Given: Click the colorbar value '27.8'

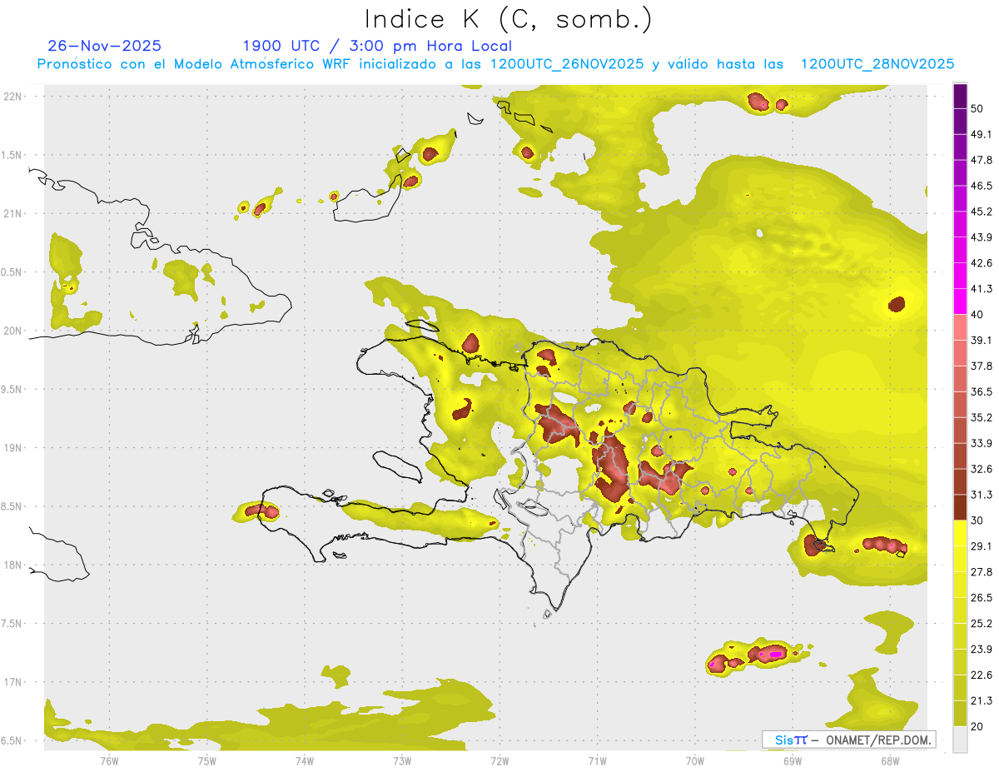Looking at the screenshot, I should pyautogui.click(x=982, y=571).
